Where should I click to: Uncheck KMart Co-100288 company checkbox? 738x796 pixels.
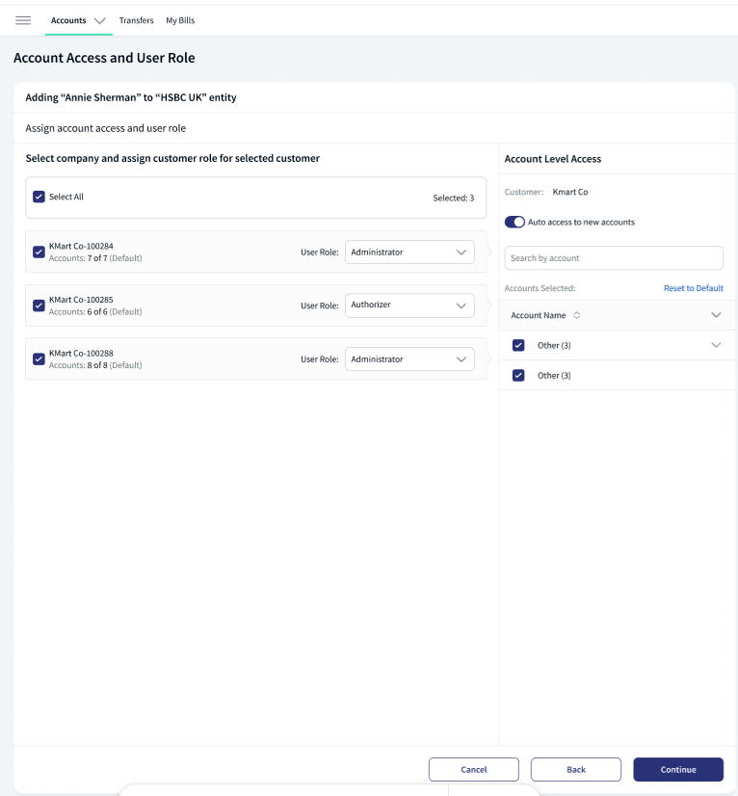(x=39, y=358)
